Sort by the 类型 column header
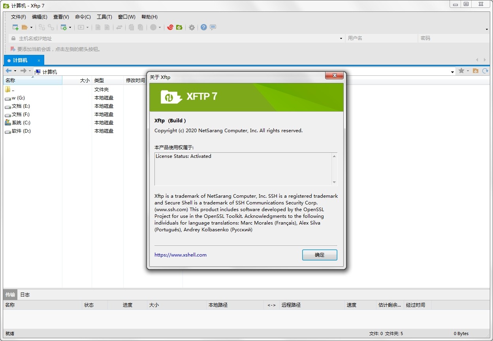The width and height of the screenshot is (493, 341). tap(108, 80)
